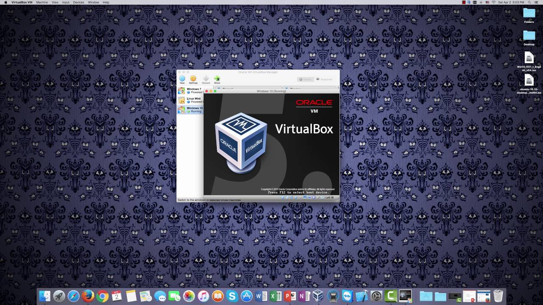
Task: Launch Xcode from the Dock
Action: (x=362, y=296)
